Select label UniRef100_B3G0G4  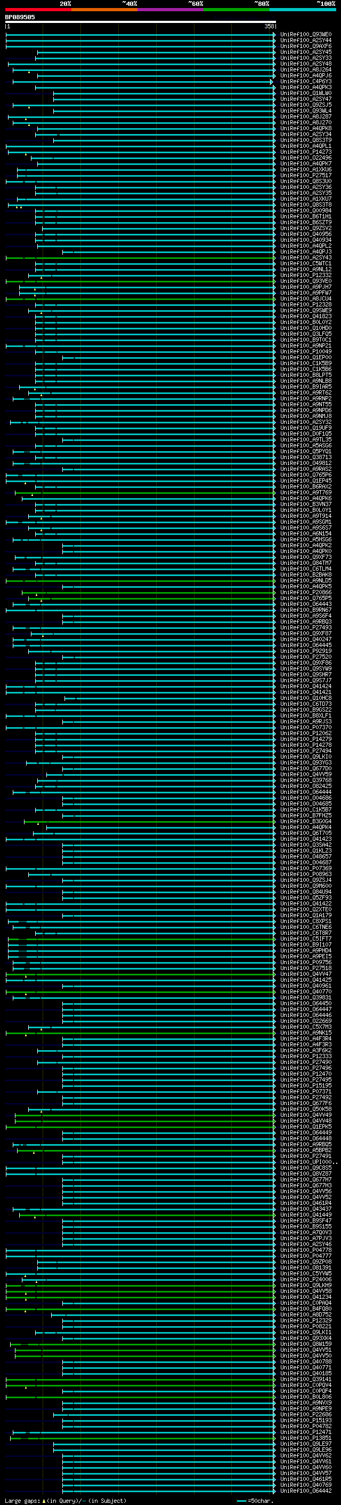click(x=306, y=822)
